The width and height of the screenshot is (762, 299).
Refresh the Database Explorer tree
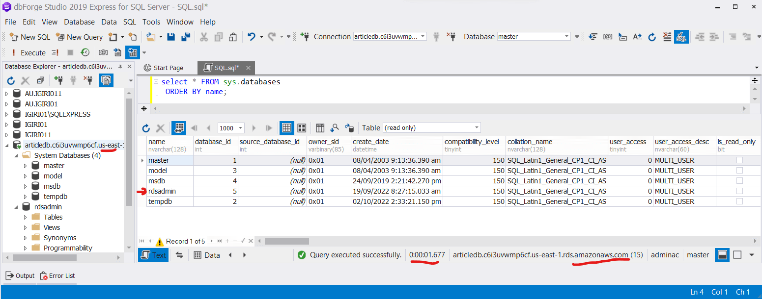pyautogui.click(x=10, y=80)
